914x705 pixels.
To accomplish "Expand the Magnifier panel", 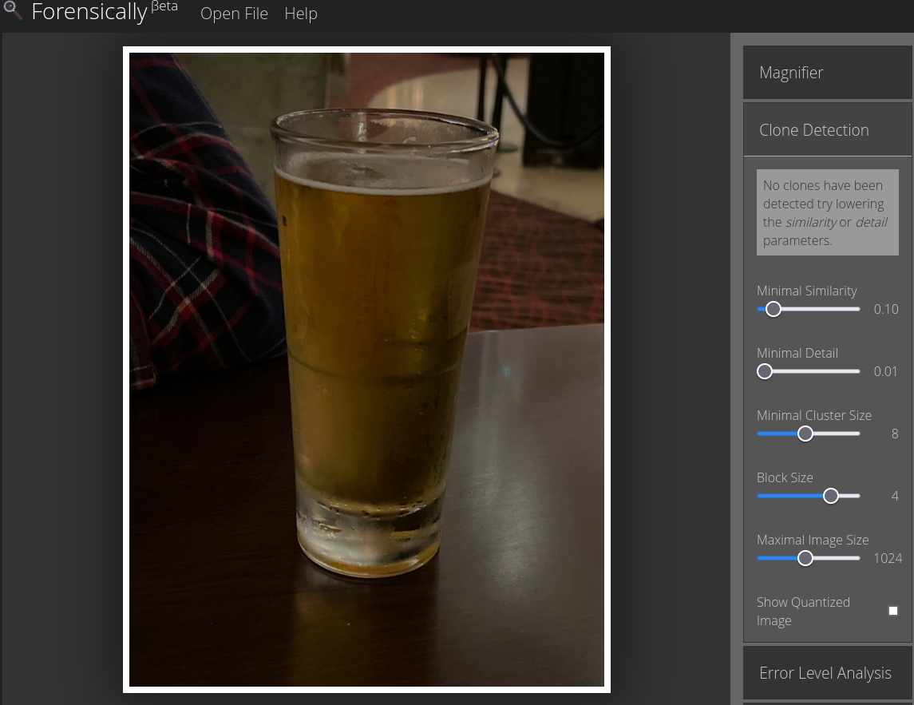I will pyautogui.click(x=827, y=73).
